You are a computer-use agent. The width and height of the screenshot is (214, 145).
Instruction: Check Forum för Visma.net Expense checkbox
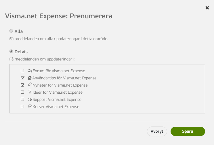(22, 71)
